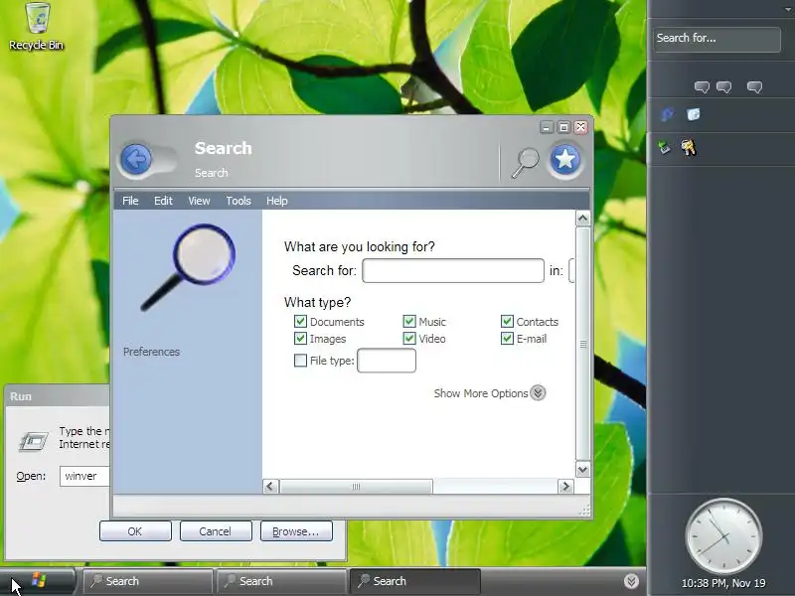Click the Run dialog program icon
Screen dimensions: 795x596
tap(34, 441)
